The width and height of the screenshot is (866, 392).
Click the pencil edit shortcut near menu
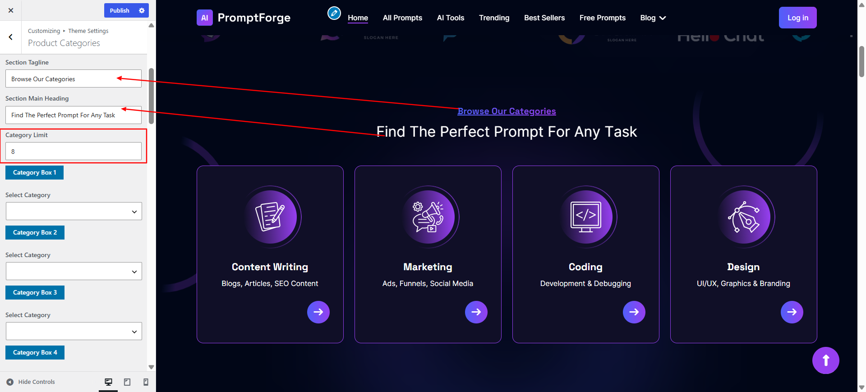point(334,13)
